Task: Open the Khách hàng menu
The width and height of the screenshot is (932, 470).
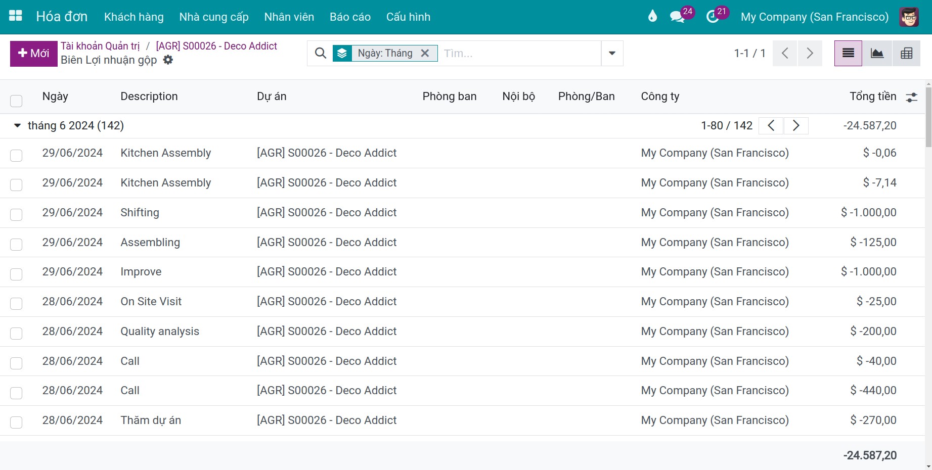Action: 134,17
